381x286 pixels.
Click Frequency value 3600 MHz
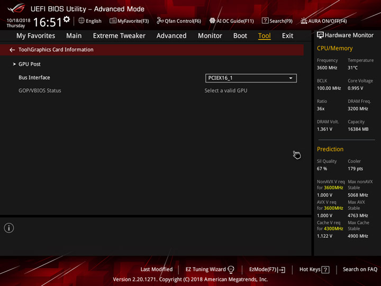[x=327, y=68]
